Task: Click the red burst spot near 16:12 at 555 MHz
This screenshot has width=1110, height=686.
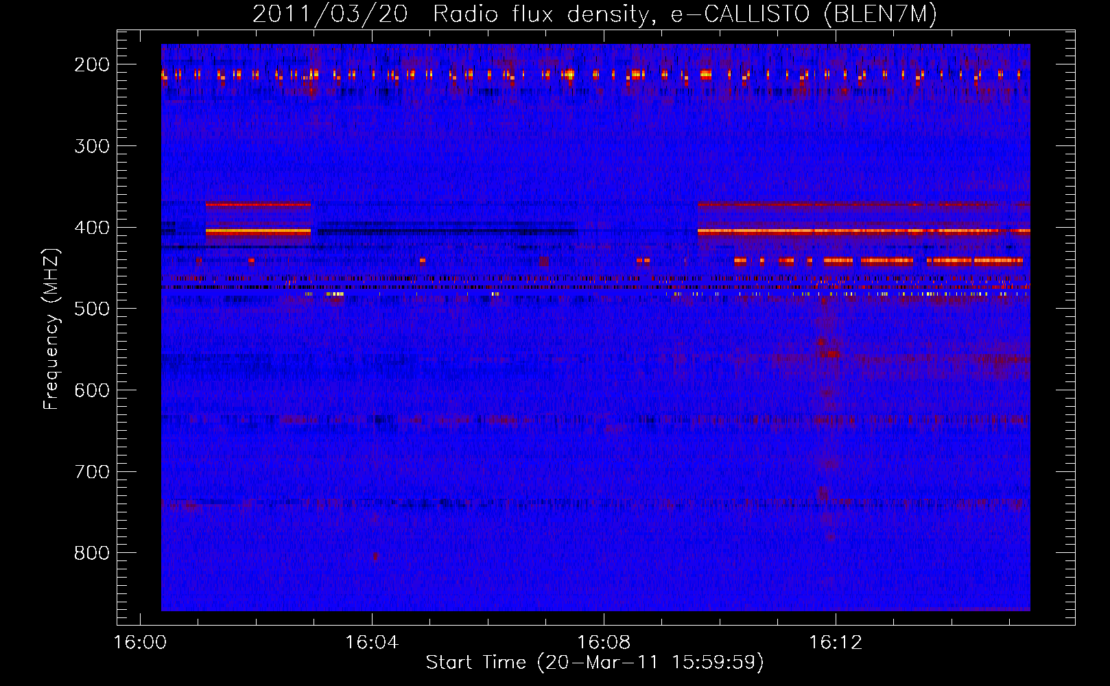Action: click(833, 354)
